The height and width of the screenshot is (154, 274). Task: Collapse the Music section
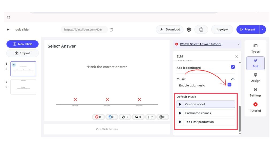233,79
